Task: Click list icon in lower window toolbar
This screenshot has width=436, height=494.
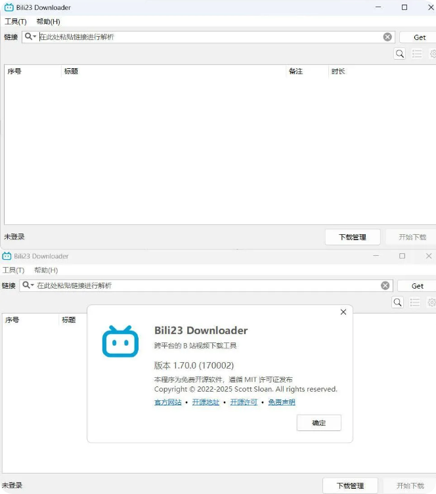Action: click(x=414, y=302)
